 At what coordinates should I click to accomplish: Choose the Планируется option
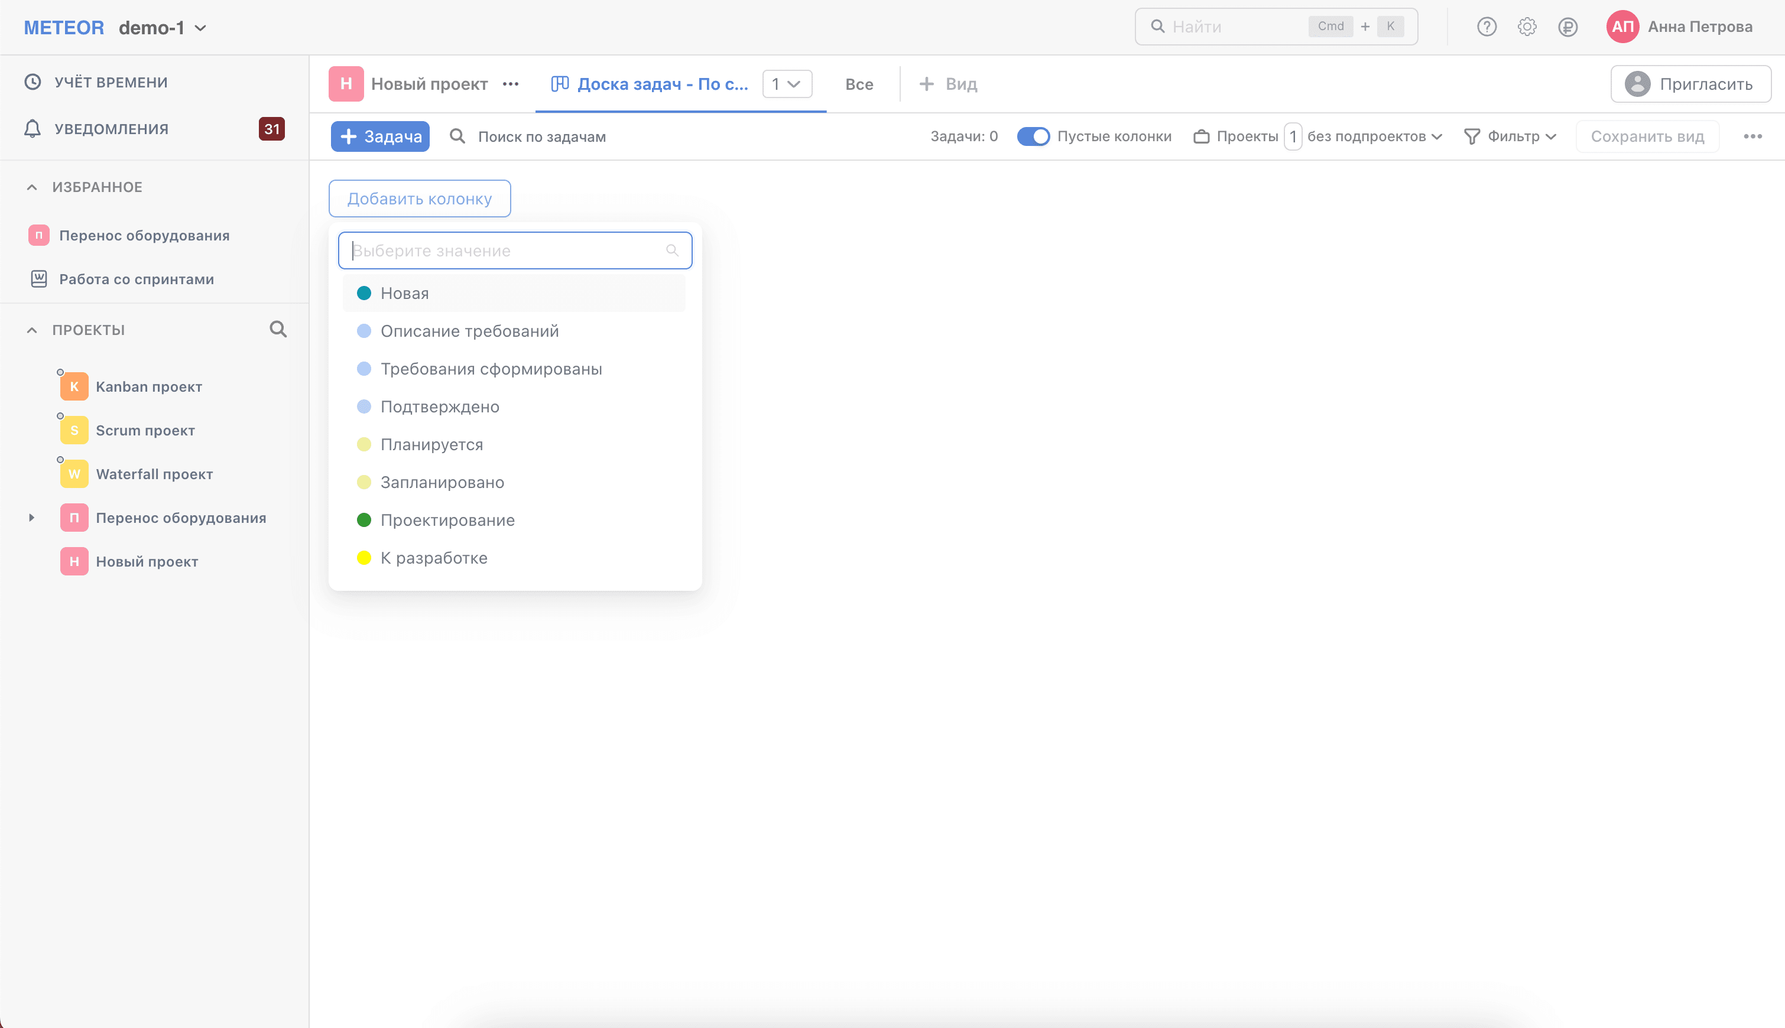point(514,444)
